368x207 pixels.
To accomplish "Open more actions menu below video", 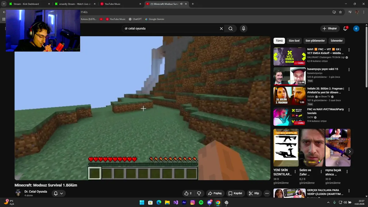I will coord(267,193).
